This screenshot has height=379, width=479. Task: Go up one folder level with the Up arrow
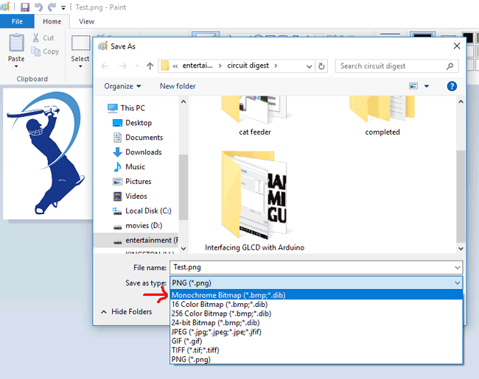pyautogui.click(x=150, y=66)
